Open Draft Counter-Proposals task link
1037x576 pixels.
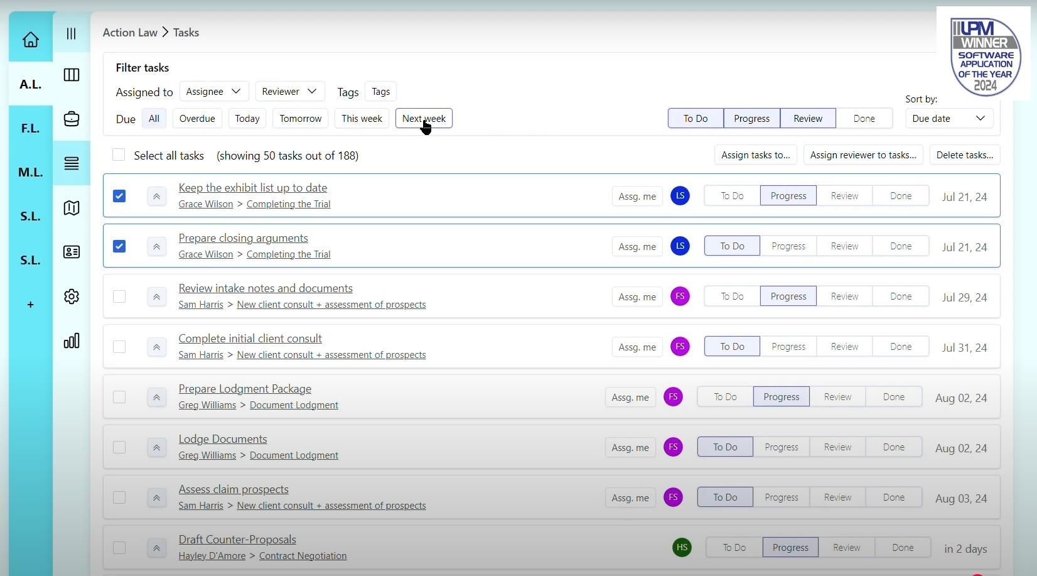click(x=237, y=540)
